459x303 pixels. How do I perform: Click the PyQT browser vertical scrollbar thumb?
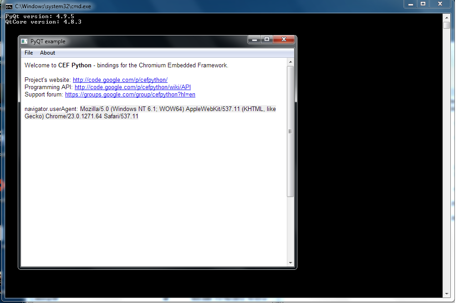[291, 131]
